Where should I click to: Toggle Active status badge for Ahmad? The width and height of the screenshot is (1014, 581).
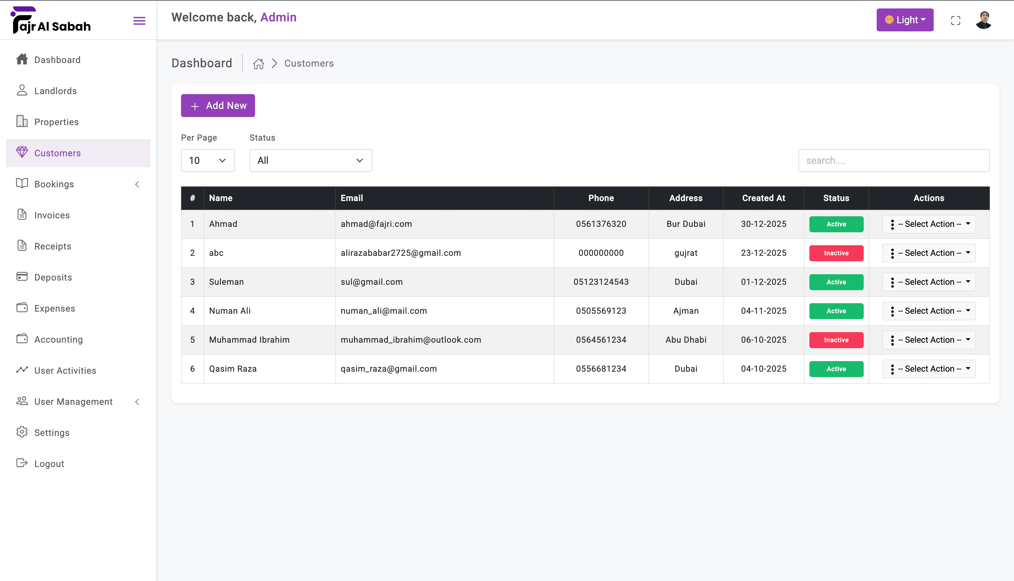click(x=836, y=224)
